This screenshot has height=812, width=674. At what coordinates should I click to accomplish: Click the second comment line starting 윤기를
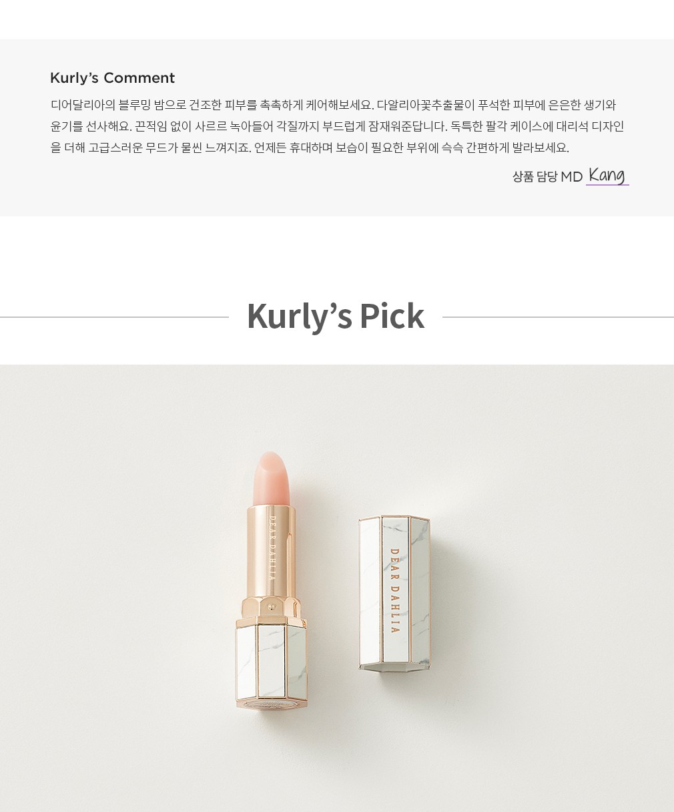(337, 126)
